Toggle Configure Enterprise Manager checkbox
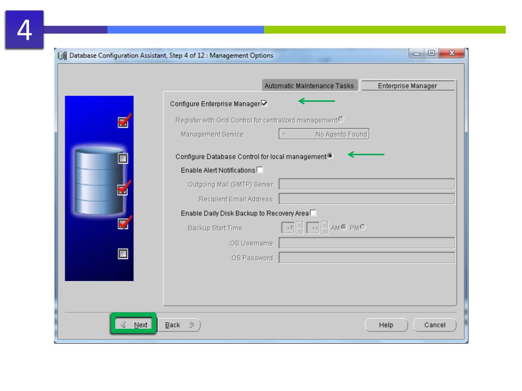 [265, 103]
